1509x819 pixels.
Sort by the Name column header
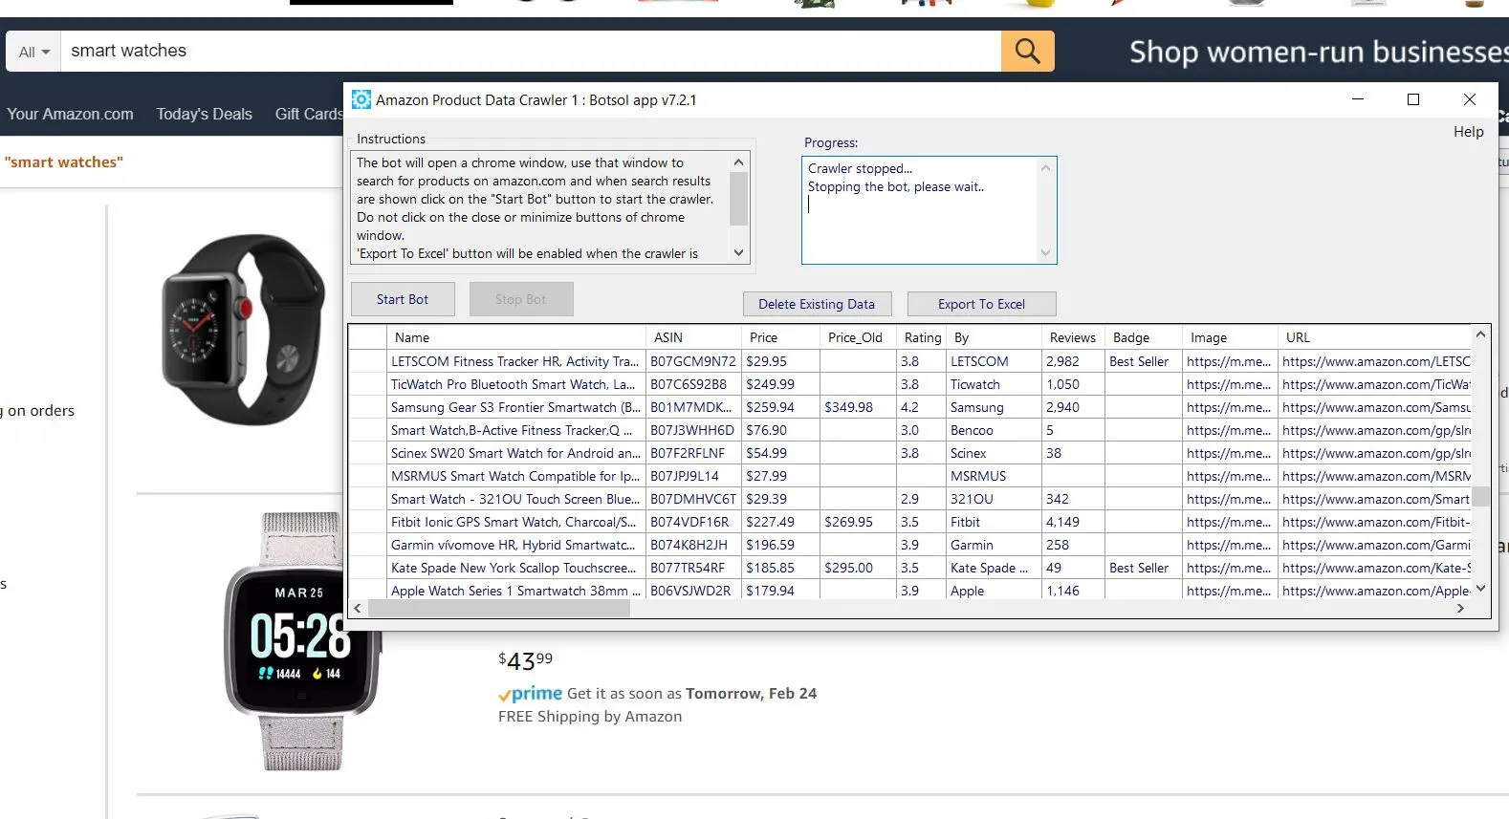pos(516,337)
